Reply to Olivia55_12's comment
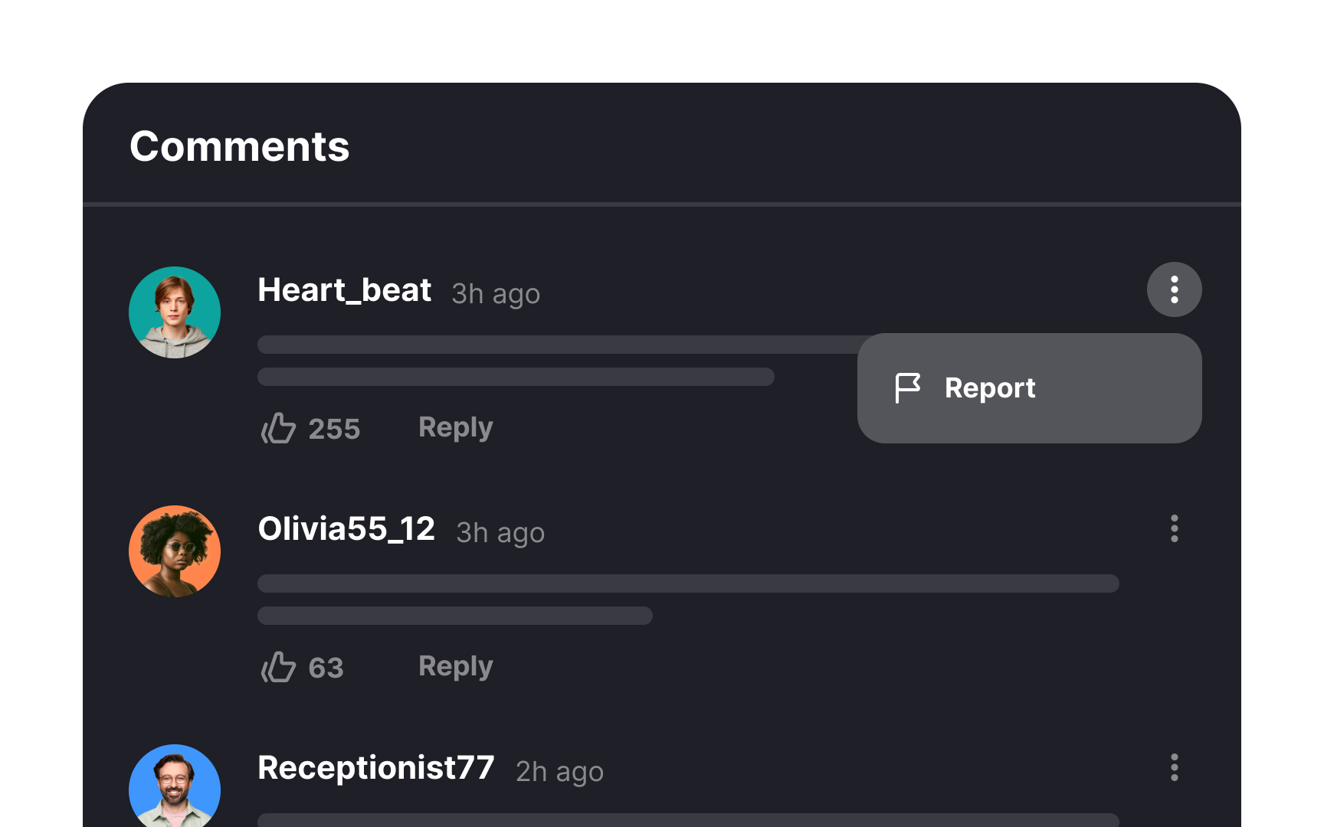The image size is (1324, 827). click(x=456, y=667)
